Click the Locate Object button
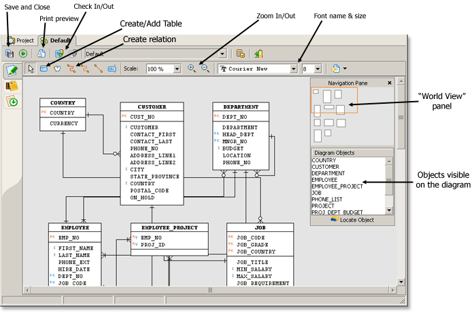 tap(352, 220)
